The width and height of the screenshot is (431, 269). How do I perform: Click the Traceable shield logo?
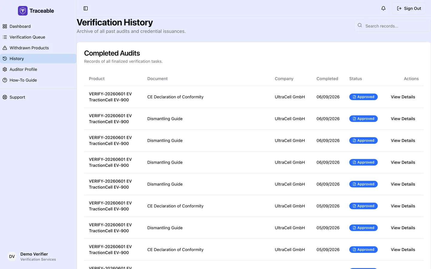[23, 11]
